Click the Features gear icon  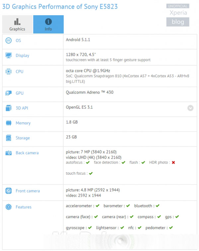(9, 207)
